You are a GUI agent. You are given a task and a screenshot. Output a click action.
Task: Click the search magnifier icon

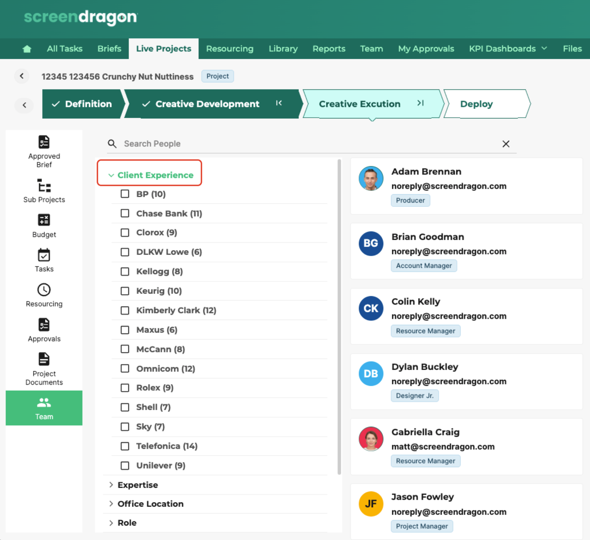[112, 144]
